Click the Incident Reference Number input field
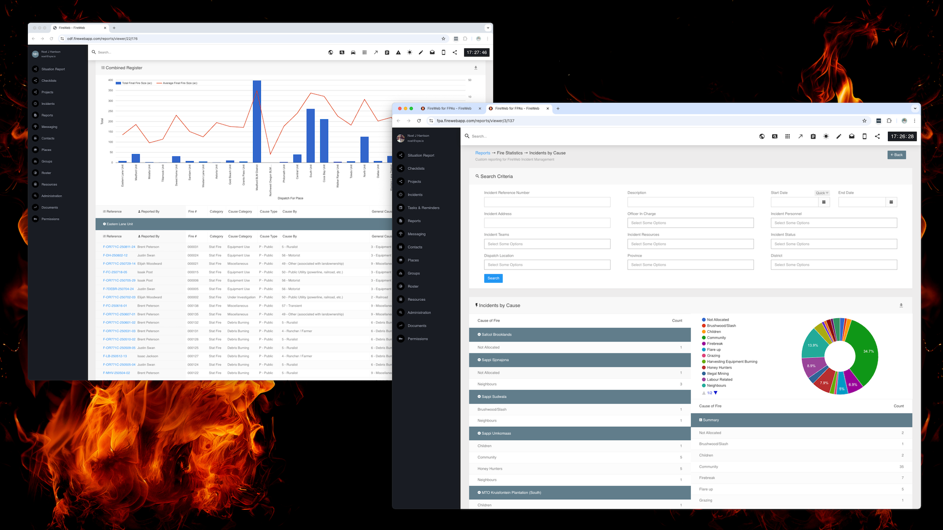This screenshot has width=943, height=530. (547, 202)
